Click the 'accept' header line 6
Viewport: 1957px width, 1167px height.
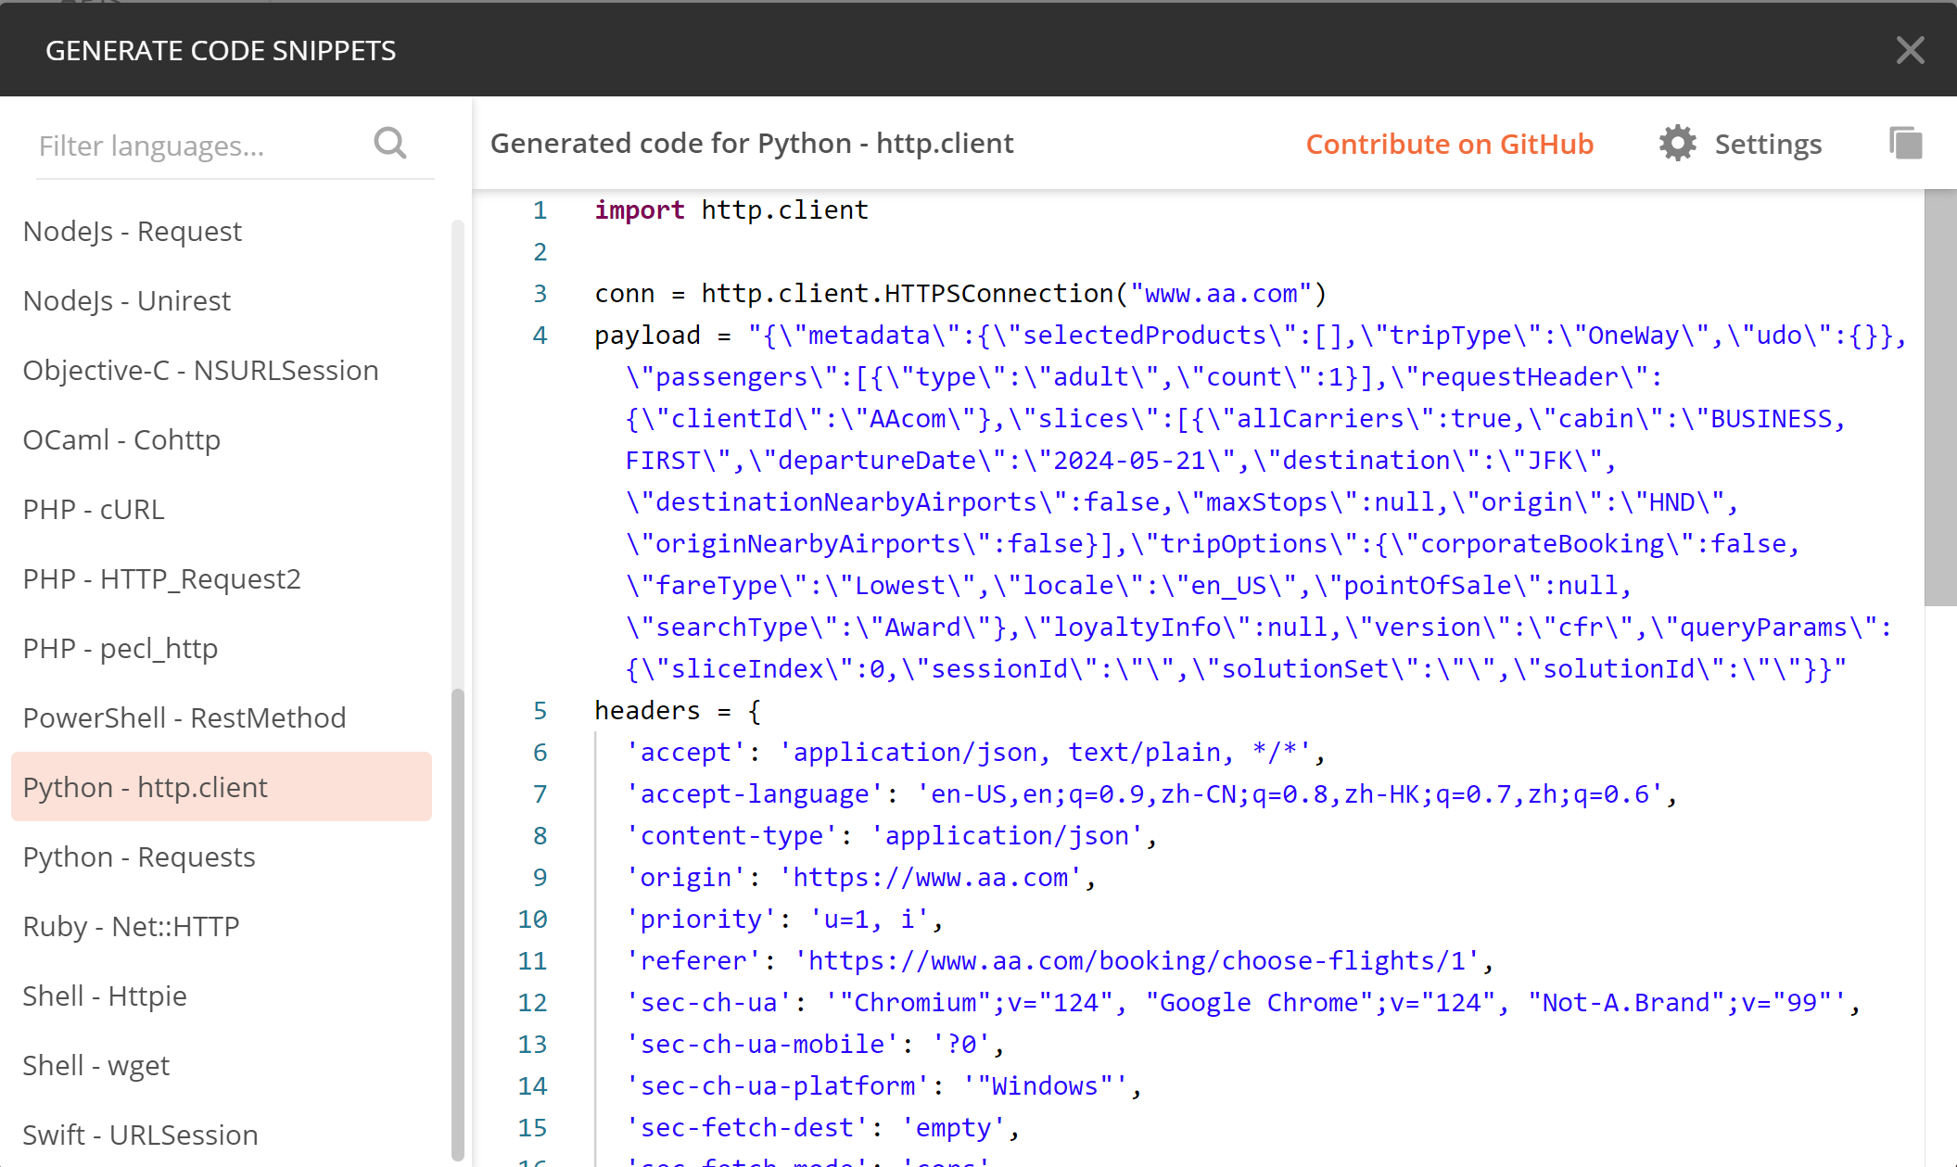975,753
